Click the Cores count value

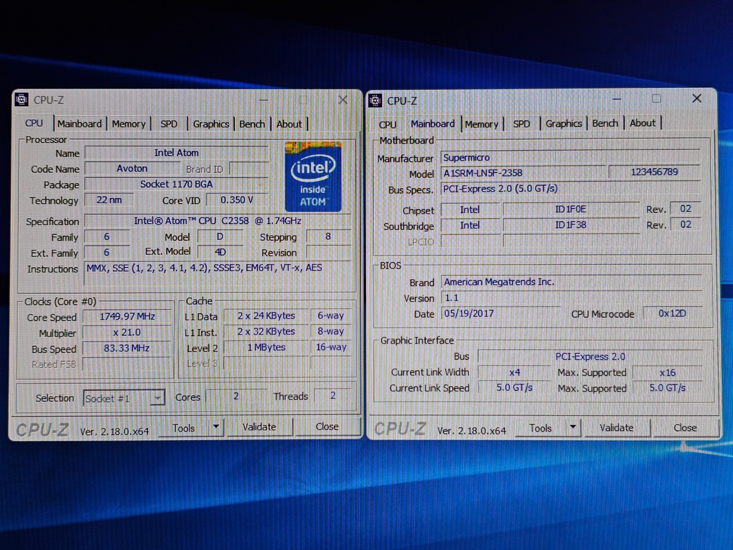coord(236,396)
